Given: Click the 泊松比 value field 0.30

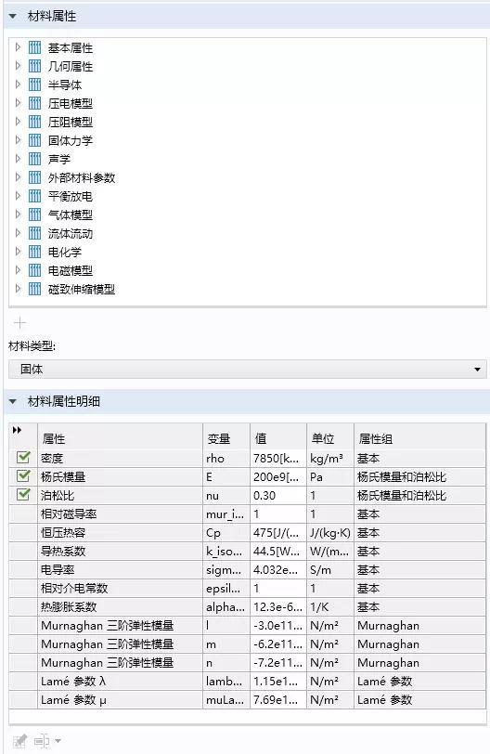Looking at the screenshot, I should coord(277,495).
